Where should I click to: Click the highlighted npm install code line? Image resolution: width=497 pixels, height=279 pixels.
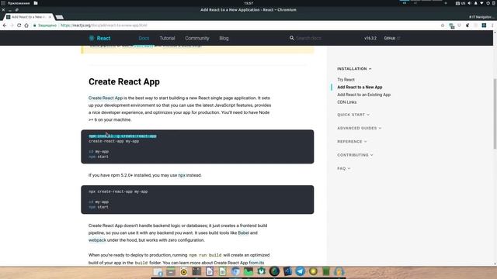tap(123, 136)
